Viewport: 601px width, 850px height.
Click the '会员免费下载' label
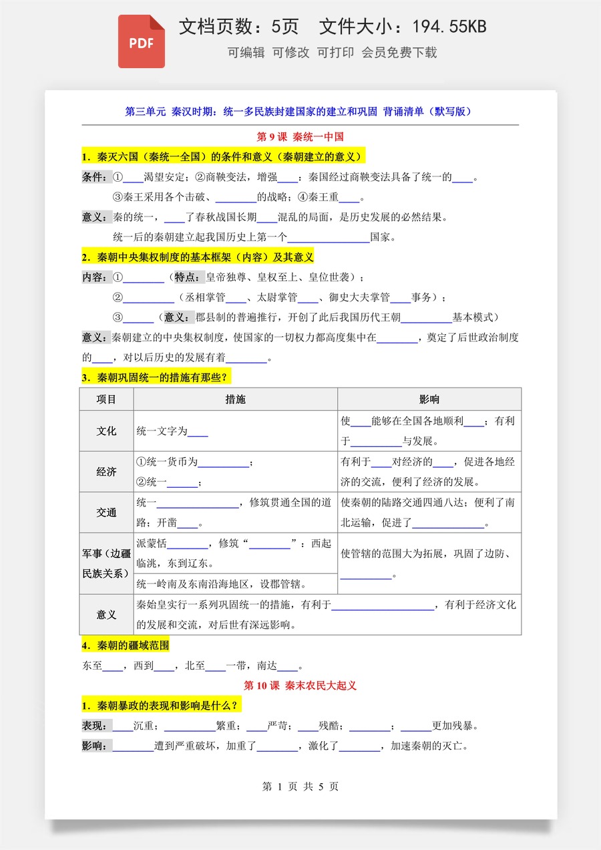point(399,53)
